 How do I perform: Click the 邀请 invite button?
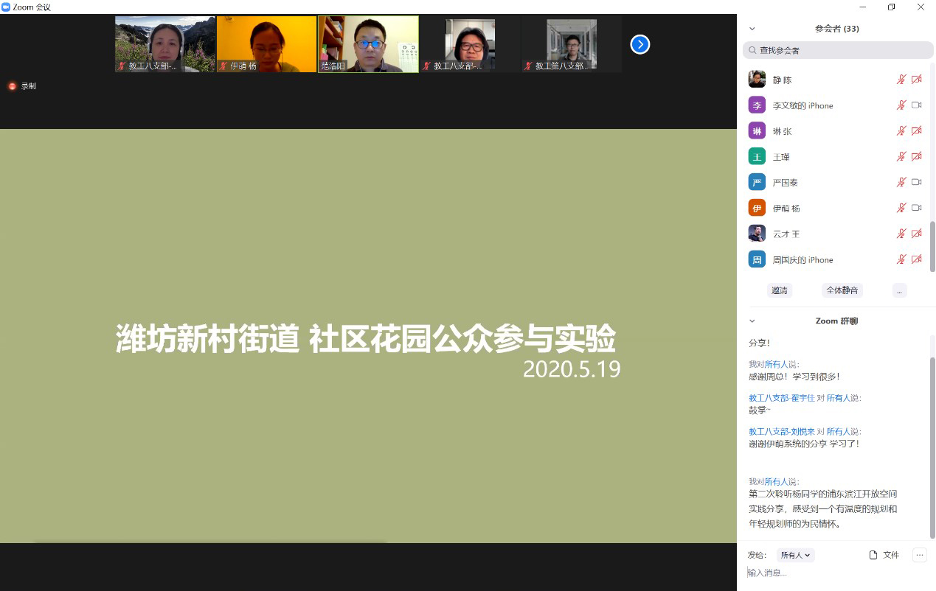(x=779, y=290)
